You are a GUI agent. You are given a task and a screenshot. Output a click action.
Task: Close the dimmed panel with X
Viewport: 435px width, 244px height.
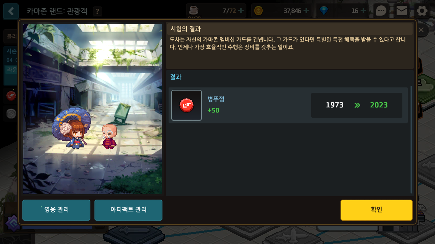click(421, 30)
